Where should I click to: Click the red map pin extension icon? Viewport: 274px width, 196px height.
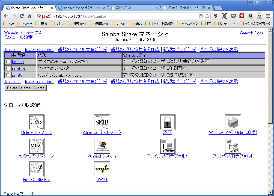216,16
